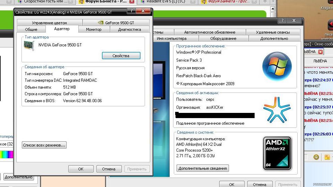Click the genuine software star logo
Image resolution: width=333 pixels, height=187 pixels.
[277, 110]
